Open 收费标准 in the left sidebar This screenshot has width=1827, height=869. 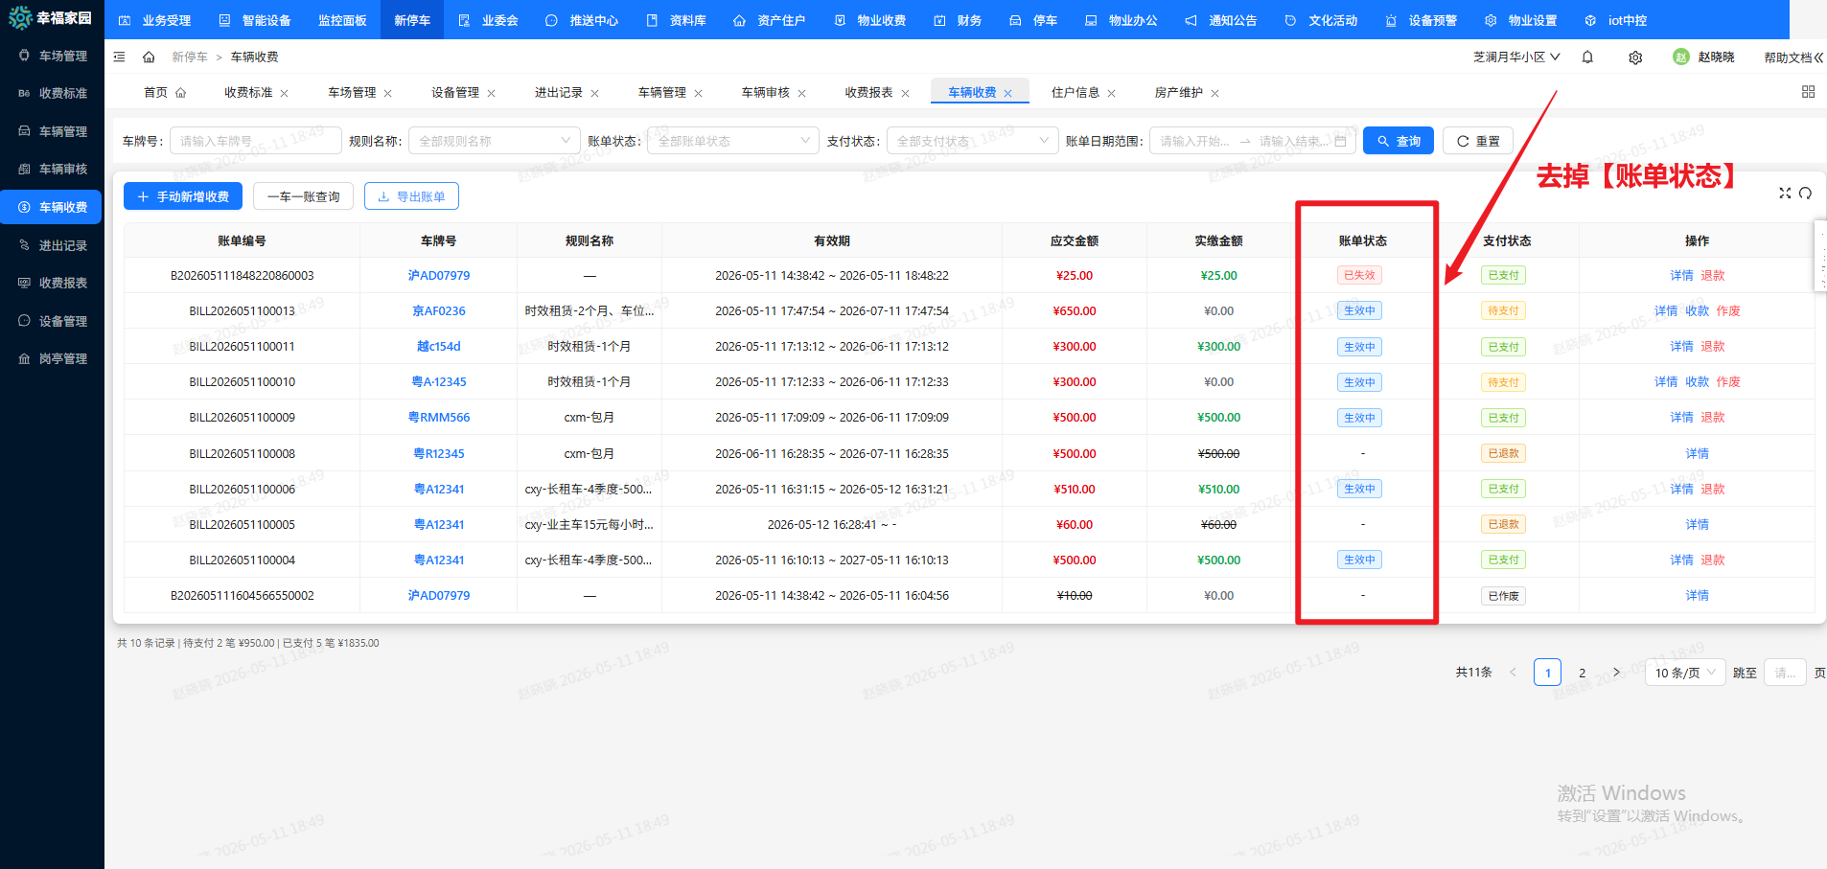[53, 94]
